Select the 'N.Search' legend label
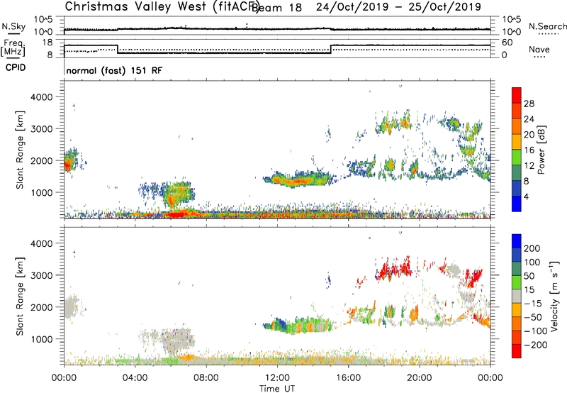Screen dimensions: 567x393 (x=548, y=26)
